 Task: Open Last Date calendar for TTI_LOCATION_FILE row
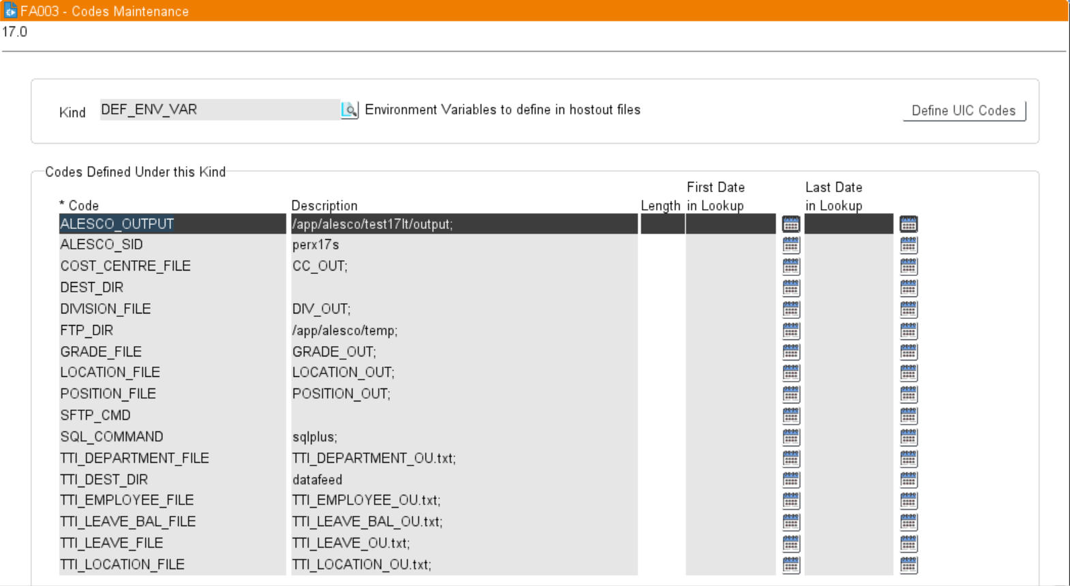(908, 565)
